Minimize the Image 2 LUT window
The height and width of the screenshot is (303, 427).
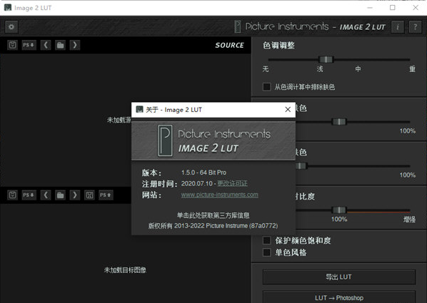pyautogui.click(x=370, y=8)
